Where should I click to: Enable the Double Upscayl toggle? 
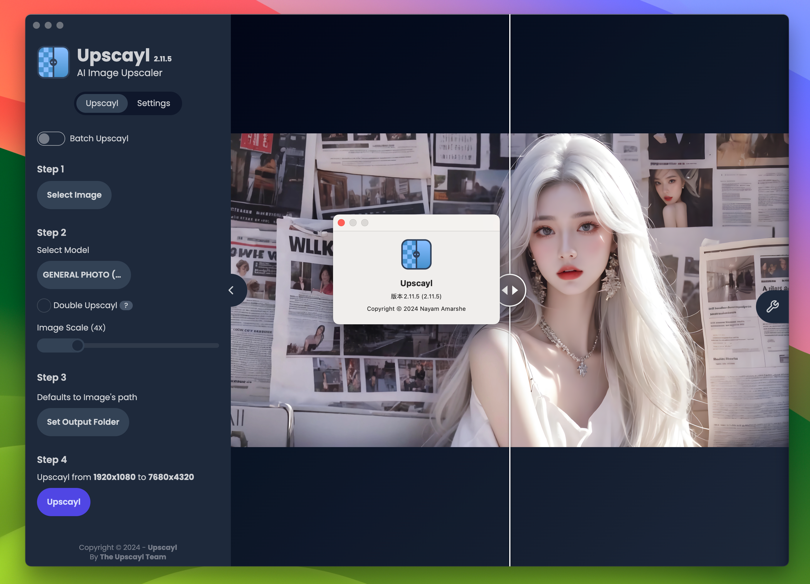(43, 305)
